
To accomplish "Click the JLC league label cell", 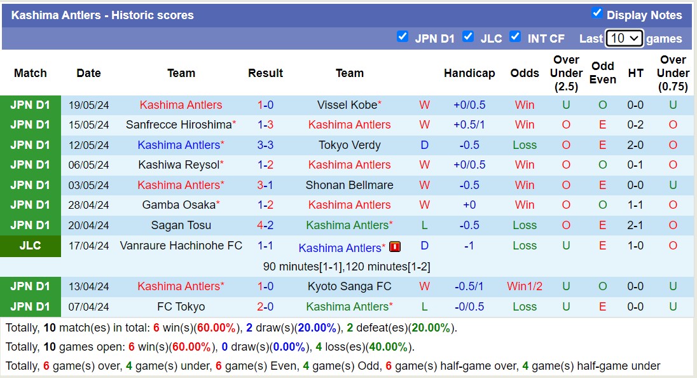I will tap(31, 246).
